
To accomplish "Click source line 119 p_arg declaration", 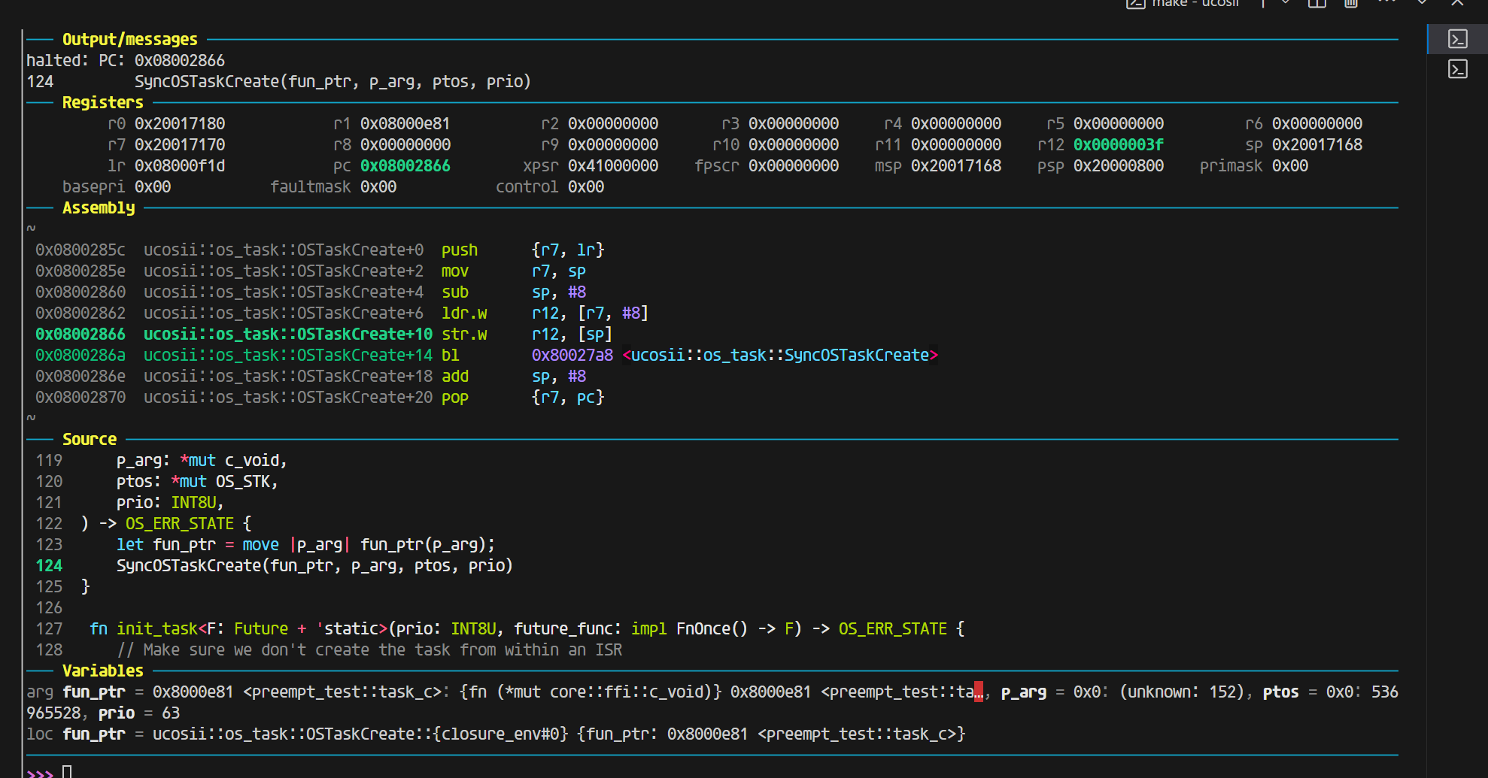I will pos(202,460).
